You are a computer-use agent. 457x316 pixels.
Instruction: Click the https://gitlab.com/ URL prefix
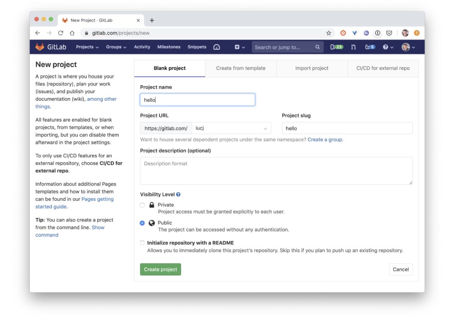click(166, 128)
